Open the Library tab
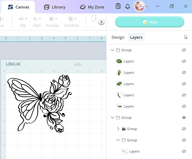The image size is (192, 159). coord(55,7)
